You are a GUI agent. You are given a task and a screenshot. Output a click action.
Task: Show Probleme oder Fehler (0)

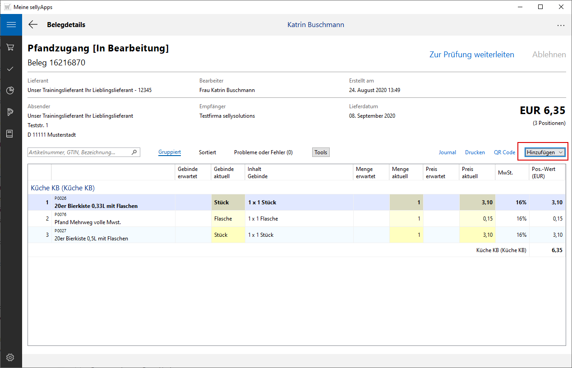click(x=263, y=152)
